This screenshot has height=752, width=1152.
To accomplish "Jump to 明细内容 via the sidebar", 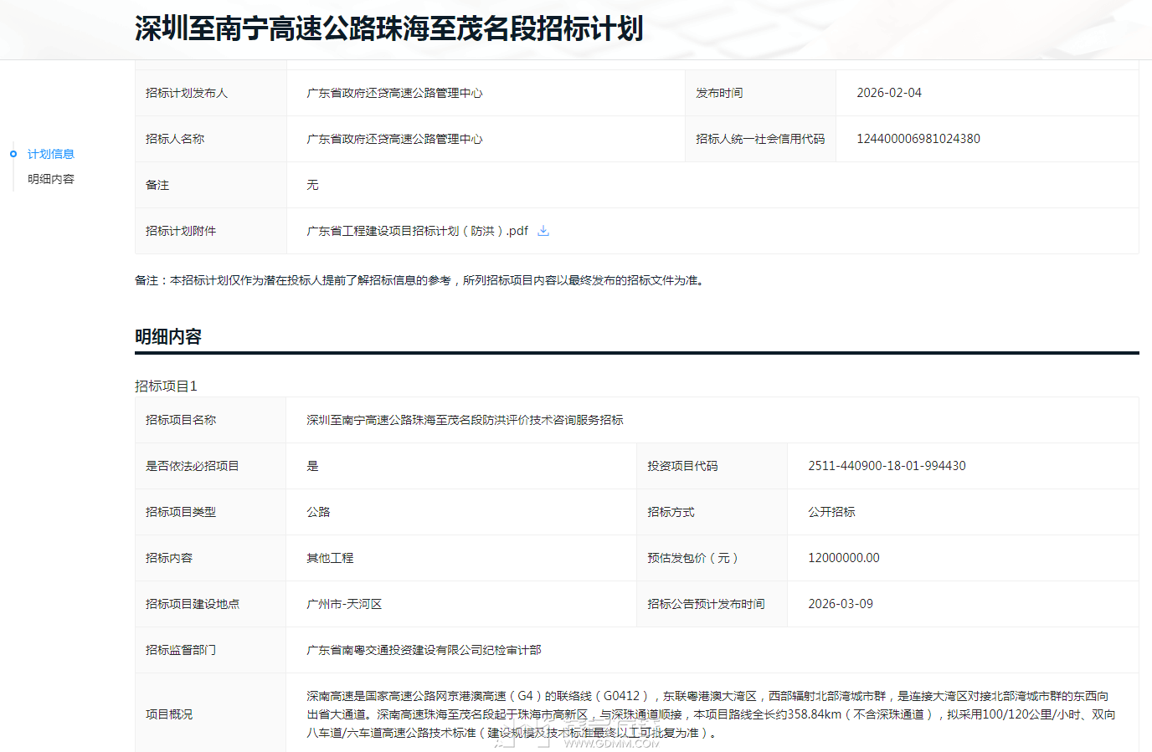I will (51, 179).
